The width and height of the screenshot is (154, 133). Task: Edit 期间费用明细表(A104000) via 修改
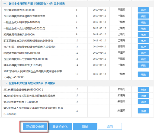[x=143, y=34]
